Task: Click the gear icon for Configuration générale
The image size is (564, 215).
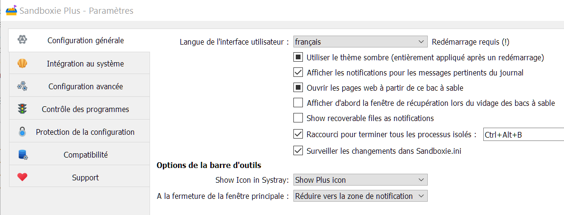Action: (x=22, y=40)
